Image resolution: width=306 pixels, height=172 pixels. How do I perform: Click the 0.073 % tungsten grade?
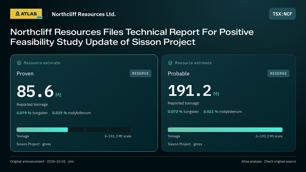click(x=183, y=112)
